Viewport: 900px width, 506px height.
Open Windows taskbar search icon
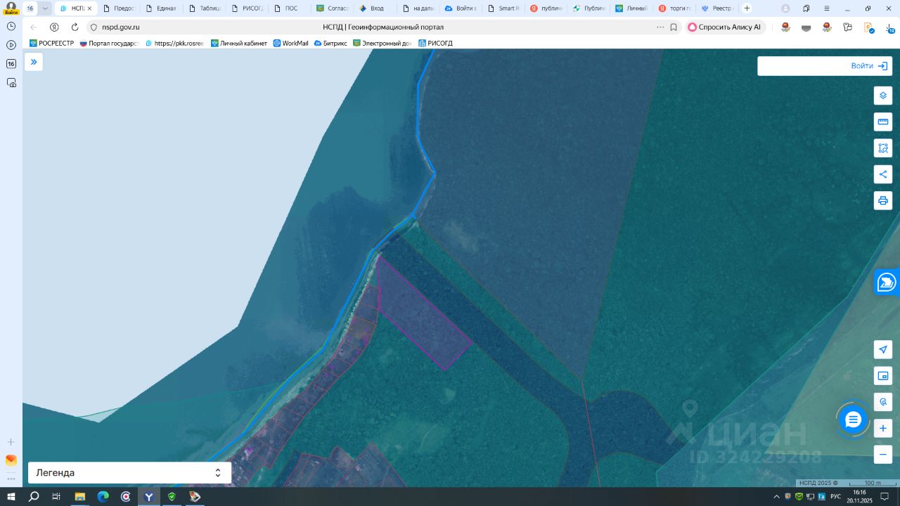click(x=34, y=497)
